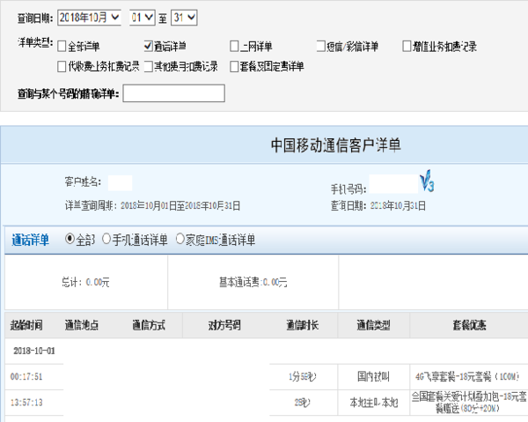Click the precise number query input field
This screenshot has height=422, width=528.
pyautogui.click(x=173, y=93)
